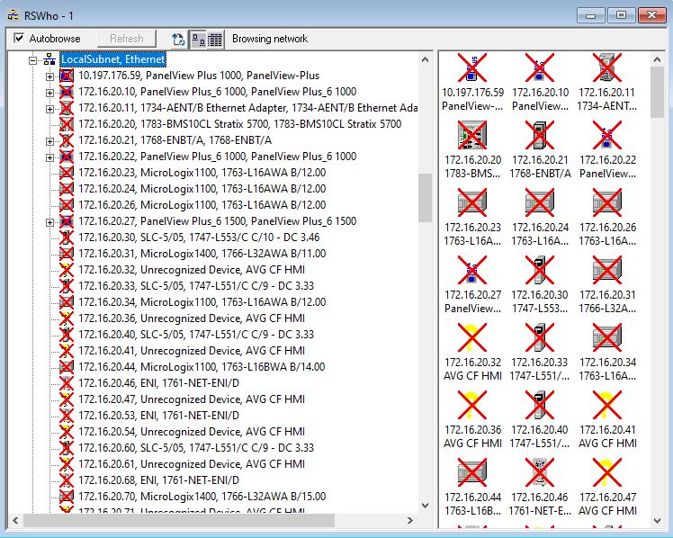This screenshot has height=538, width=673.
Task: Click 172.16.20.34 1763-L16A icon in right pane
Action: point(607,337)
